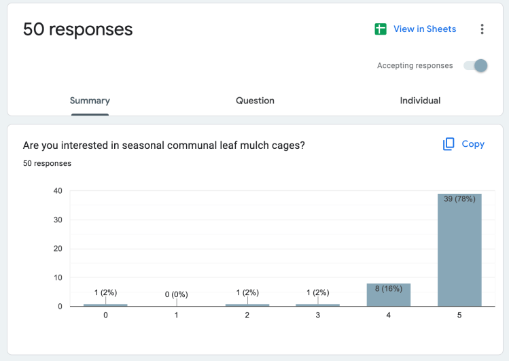509x361 pixels.
Task: Click the 39 (78%) bar label
Action: coord(459,199)
